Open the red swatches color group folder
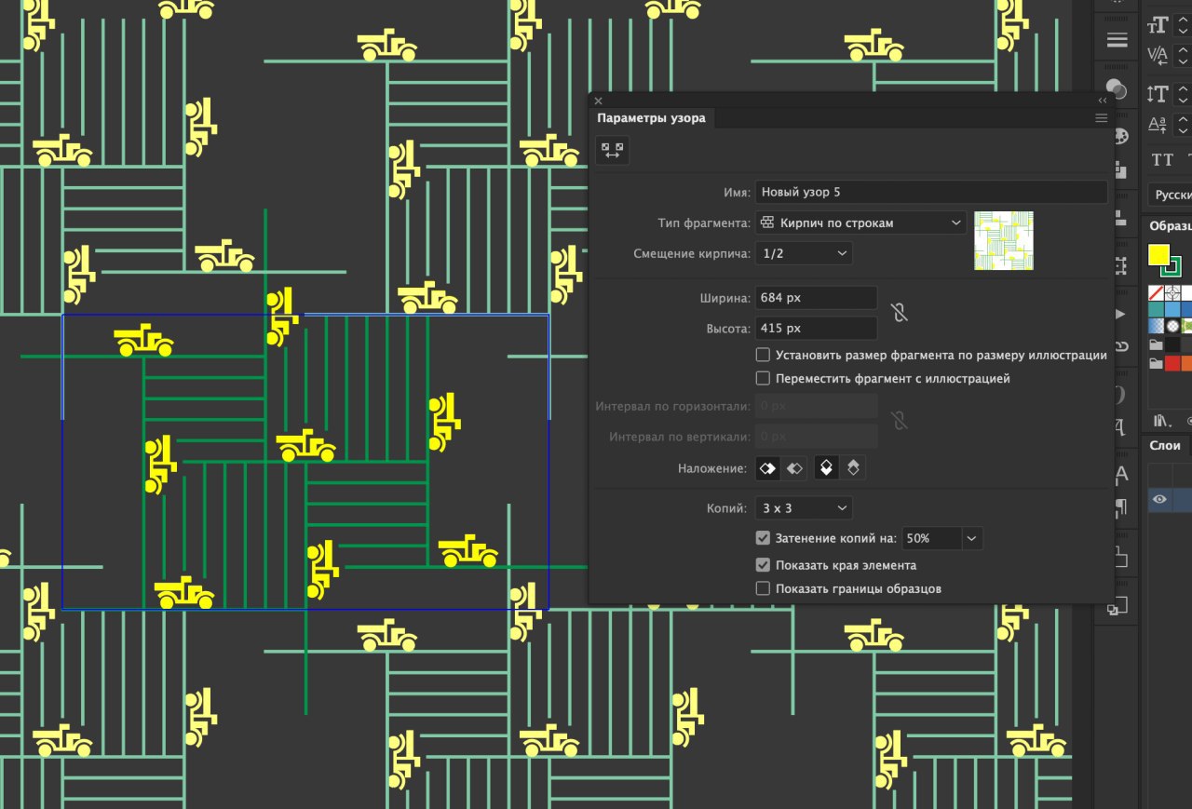Image resolution: width=1192 pixels, height=809 pixels. (1157, 363)
